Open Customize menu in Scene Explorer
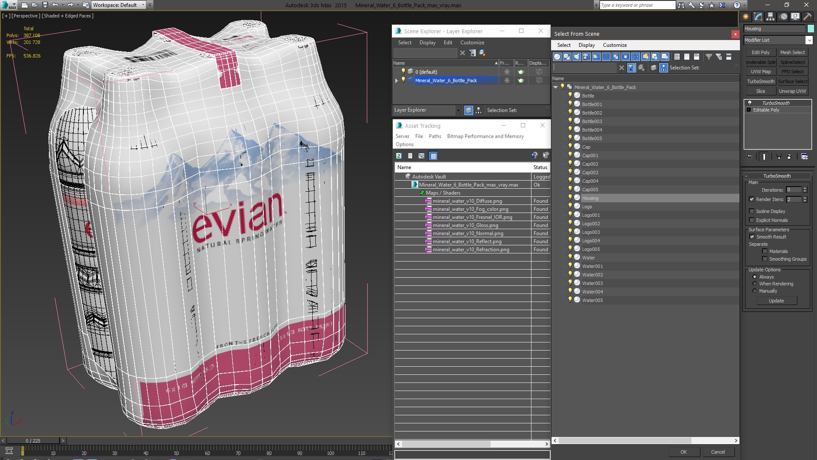The image size is (817, 460). coord(472,43)
